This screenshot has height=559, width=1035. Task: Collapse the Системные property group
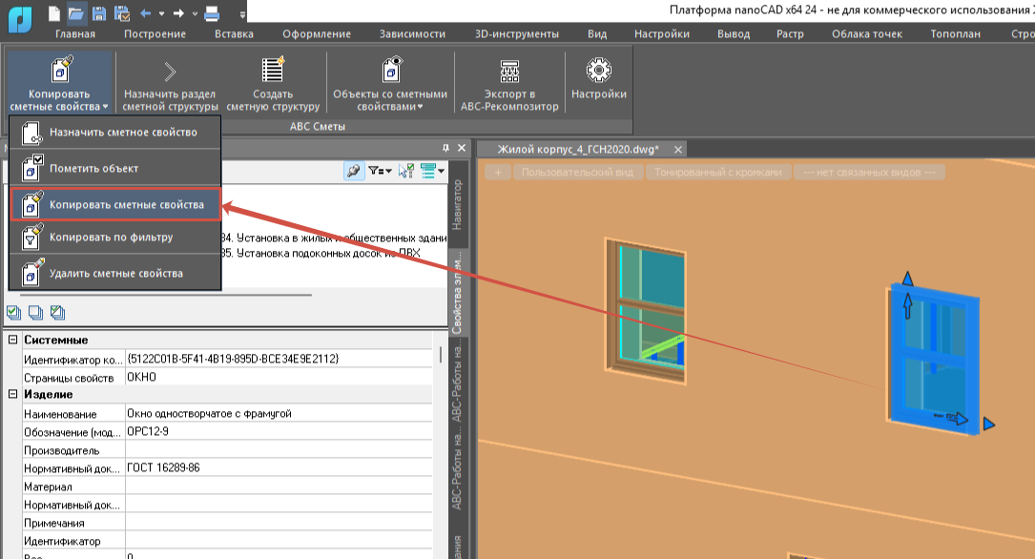coord(11,340)
